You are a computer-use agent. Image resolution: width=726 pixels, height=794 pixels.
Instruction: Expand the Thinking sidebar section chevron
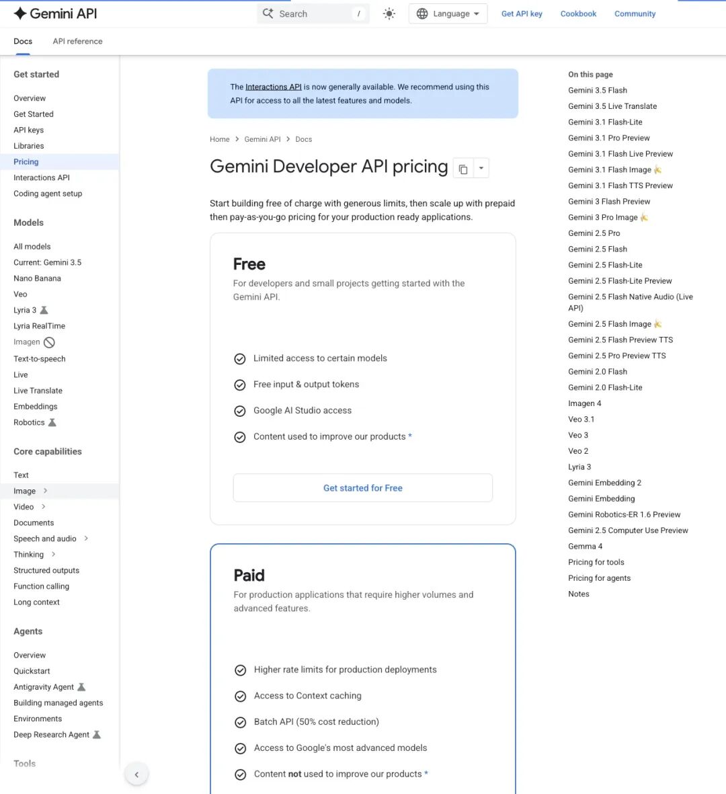click(x=54, y=554)
